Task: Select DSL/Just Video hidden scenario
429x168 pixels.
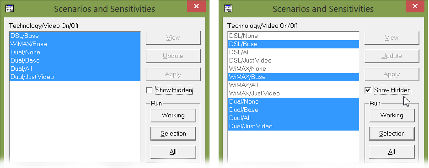Action: tap(293, 60)
